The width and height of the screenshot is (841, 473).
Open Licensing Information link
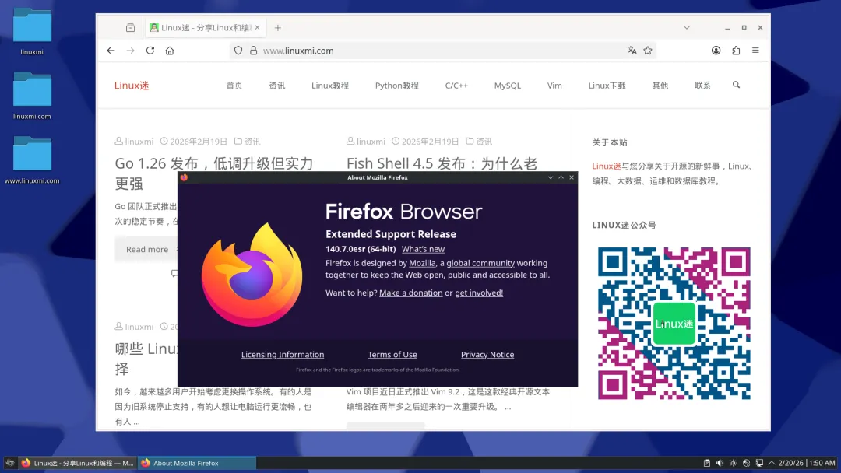283,355
